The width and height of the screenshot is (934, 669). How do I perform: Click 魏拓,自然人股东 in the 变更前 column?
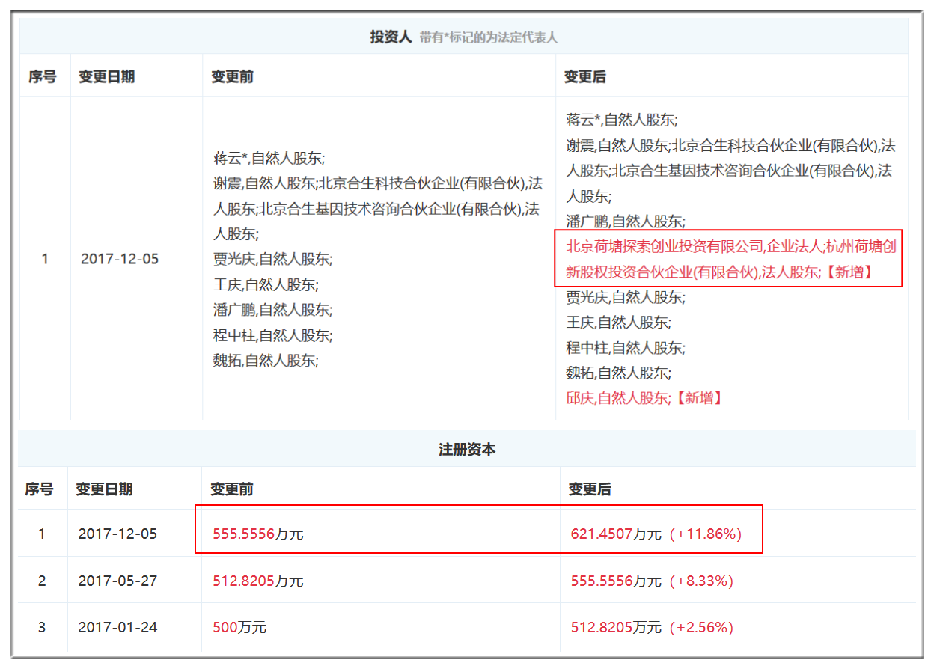pyautogui.click(x=266, y=361)
